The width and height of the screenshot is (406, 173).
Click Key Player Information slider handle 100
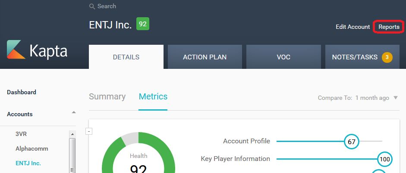pyautogui.click(x=384, y=159)
